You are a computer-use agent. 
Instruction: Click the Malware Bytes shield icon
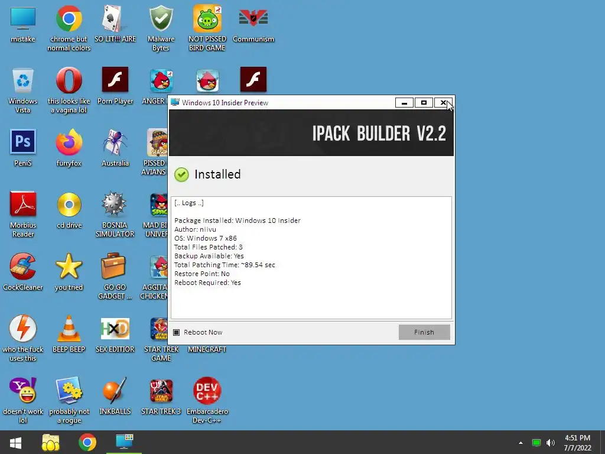[161, 18]
